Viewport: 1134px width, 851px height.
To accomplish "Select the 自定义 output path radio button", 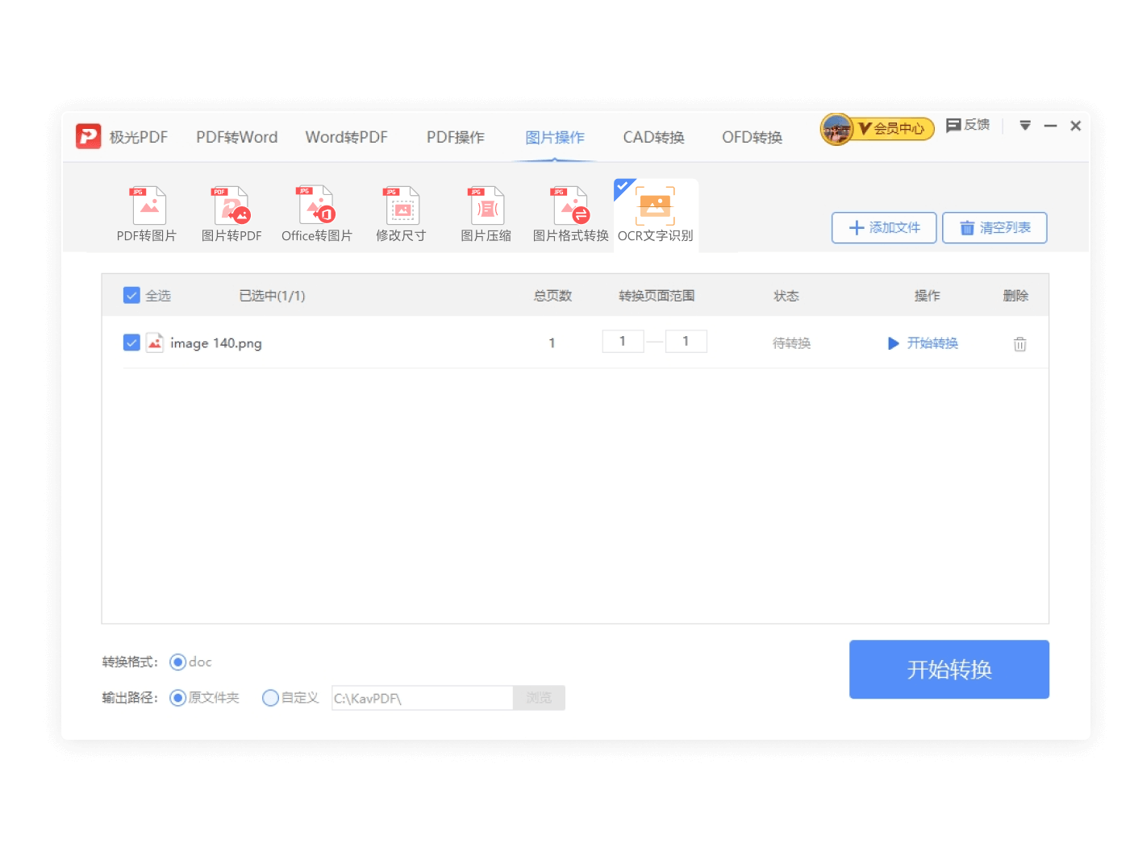I will (271, 698).
